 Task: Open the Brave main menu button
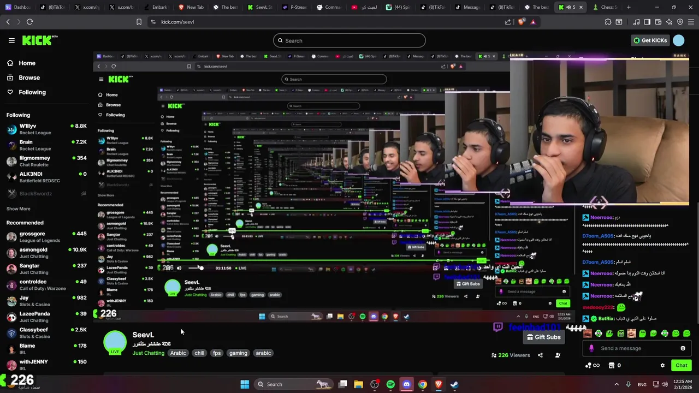691,22
